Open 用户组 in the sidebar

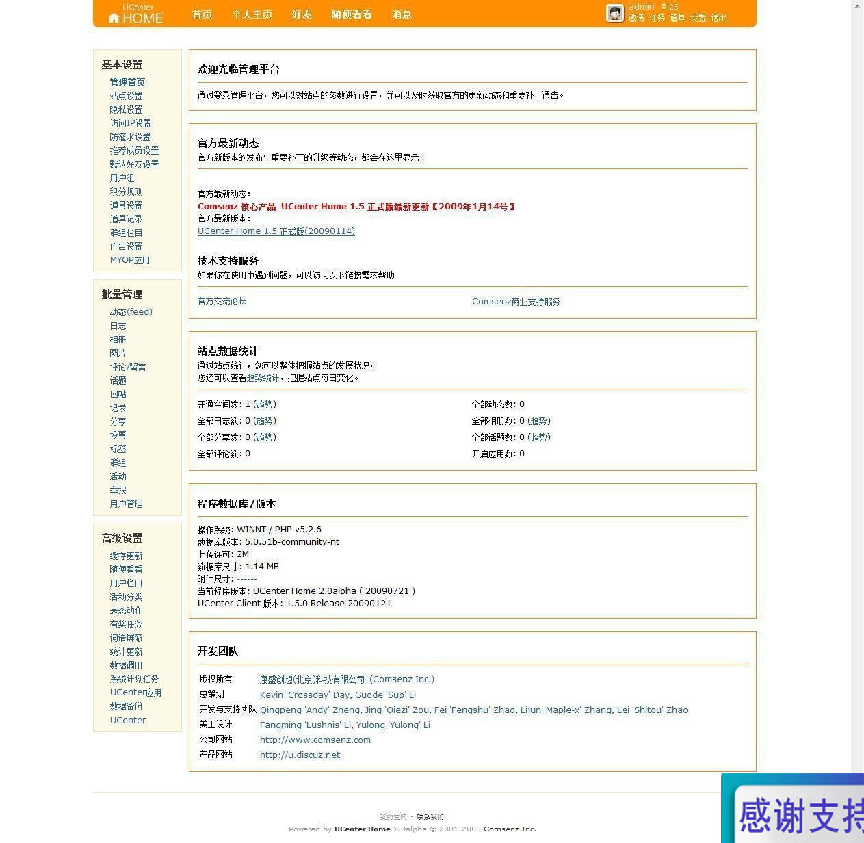pyautogui.click(x=122, y=178)
